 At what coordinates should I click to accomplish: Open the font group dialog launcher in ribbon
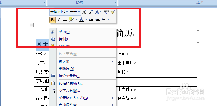point(44,2)
